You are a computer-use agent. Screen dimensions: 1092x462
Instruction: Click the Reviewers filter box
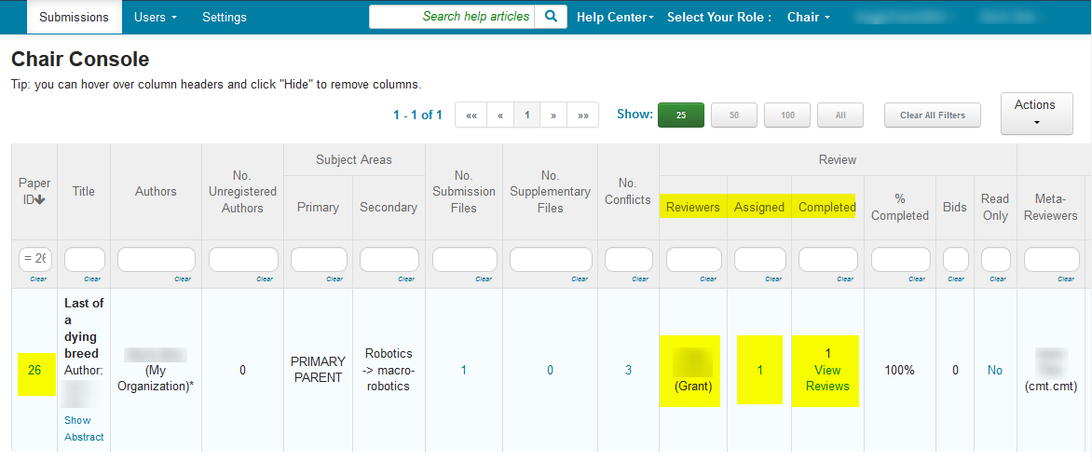tap(693, 259)
